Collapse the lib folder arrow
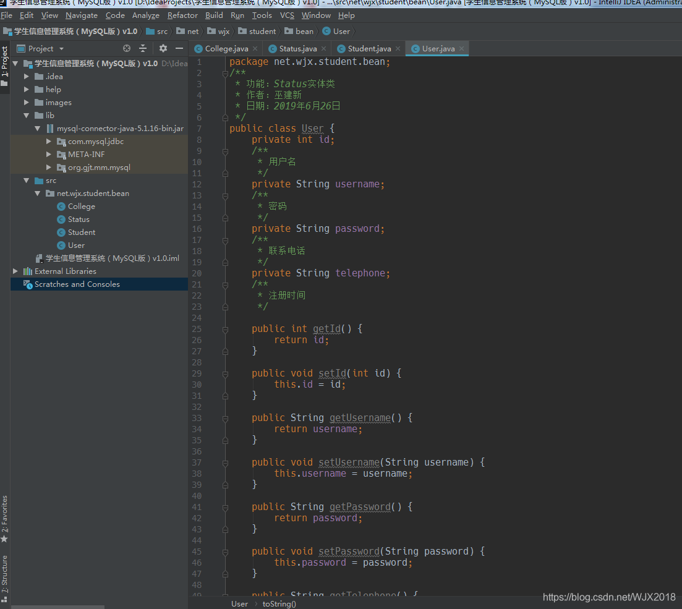Viewport: 682px width, 609px height. pos(27,116)
